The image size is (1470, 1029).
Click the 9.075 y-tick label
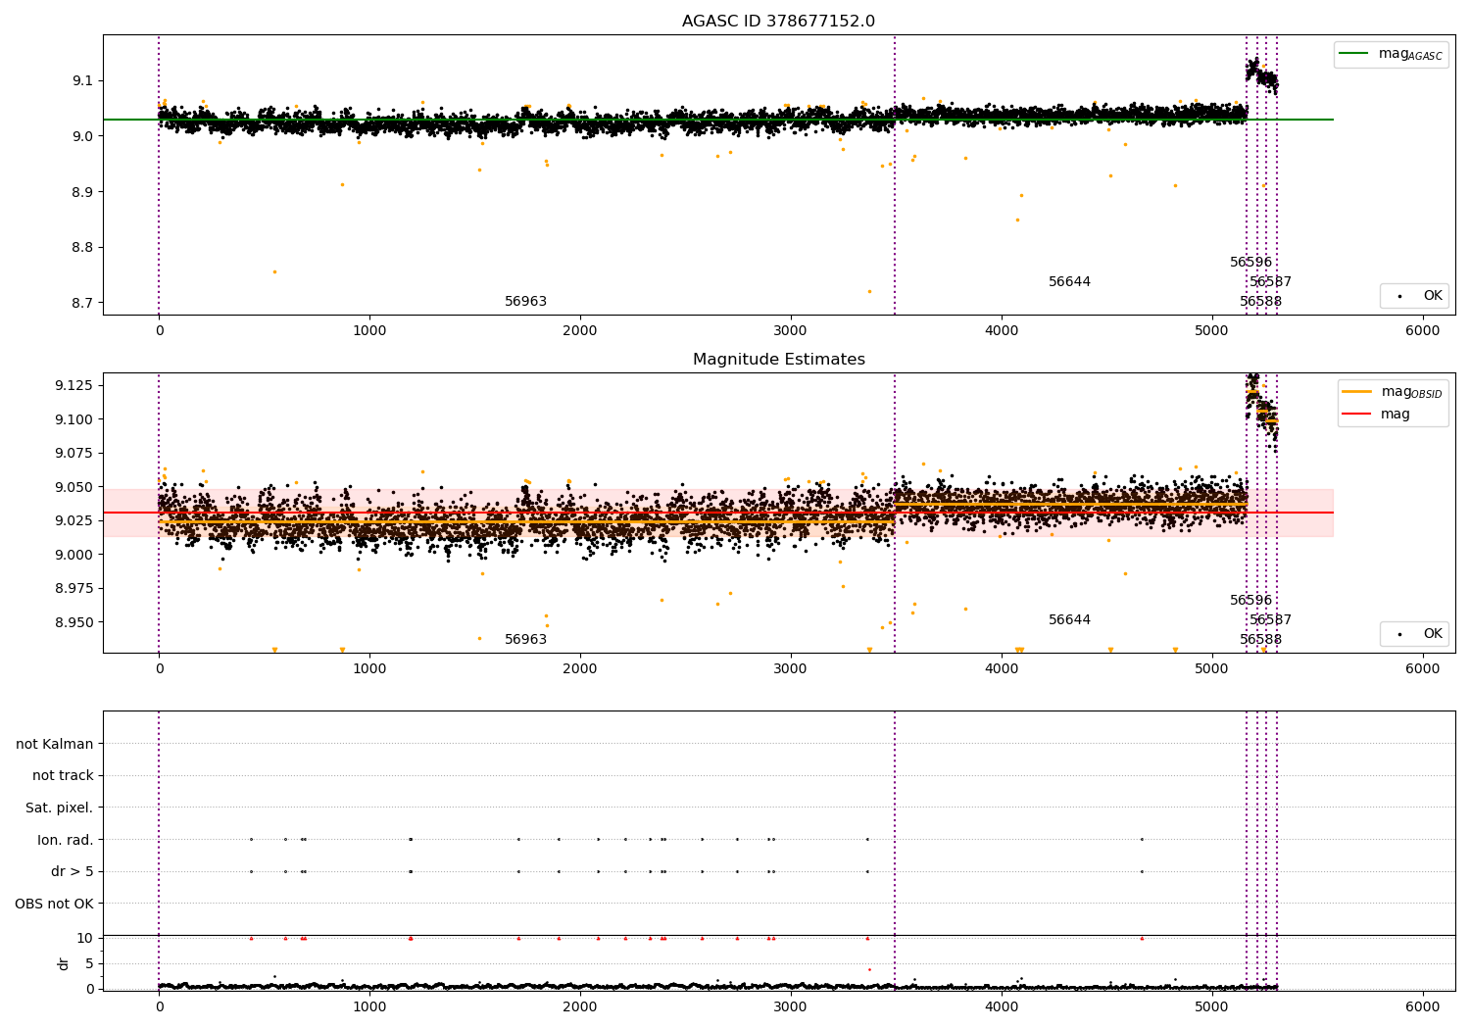[x=75, y=453]
